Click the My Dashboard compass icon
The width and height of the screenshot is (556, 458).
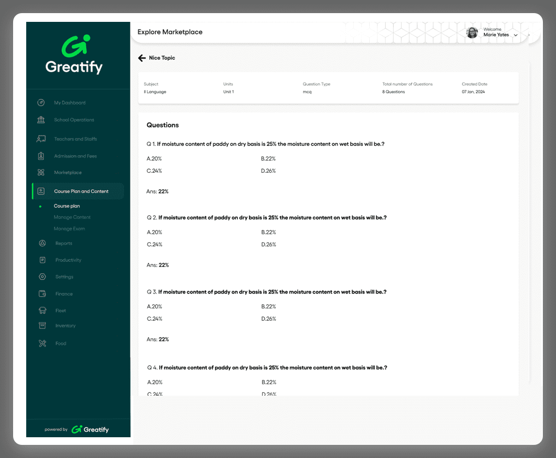(x=41, y=103)
